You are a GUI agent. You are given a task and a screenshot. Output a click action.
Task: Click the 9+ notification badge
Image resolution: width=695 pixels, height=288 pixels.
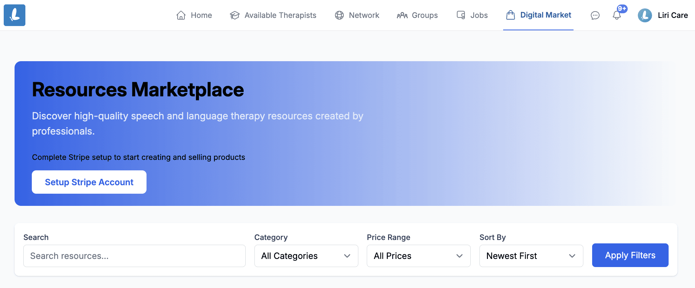[622, 8]
